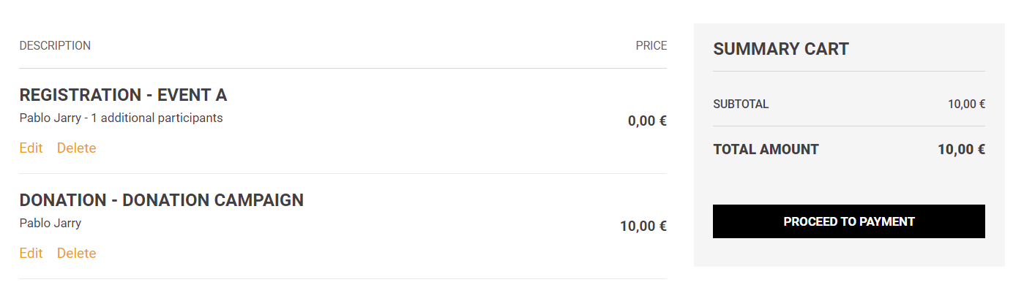
Task: Click the Summary Cart heading
Action: (780, 50)
